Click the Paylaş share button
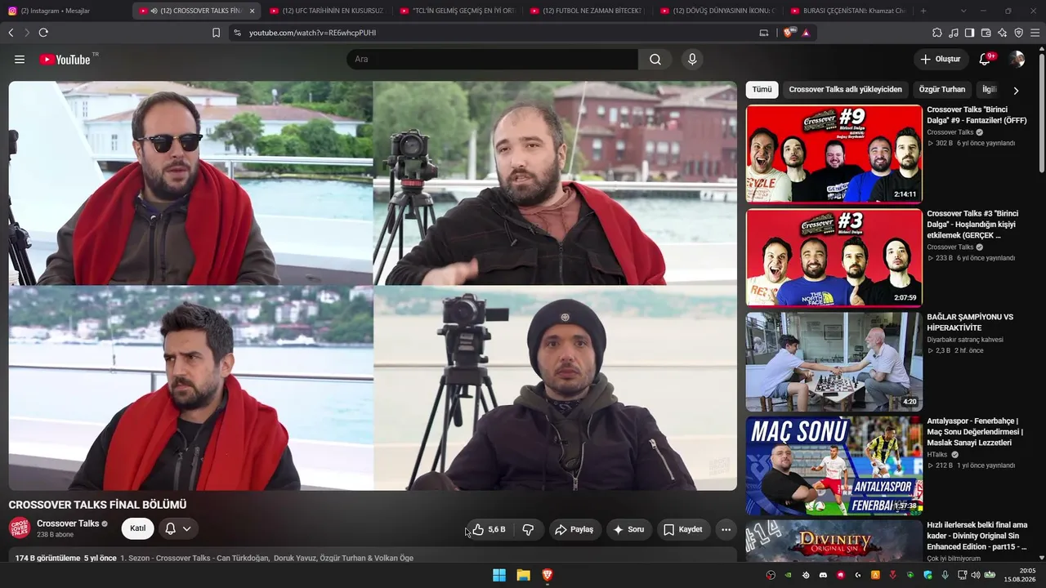Image resolution: width=1046 pixels, height=588 pixels. click(574, 529)
